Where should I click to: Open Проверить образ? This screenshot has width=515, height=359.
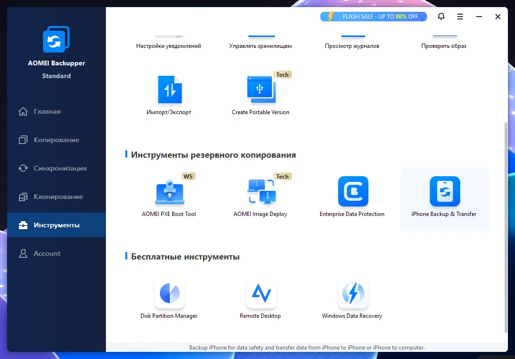444,46
